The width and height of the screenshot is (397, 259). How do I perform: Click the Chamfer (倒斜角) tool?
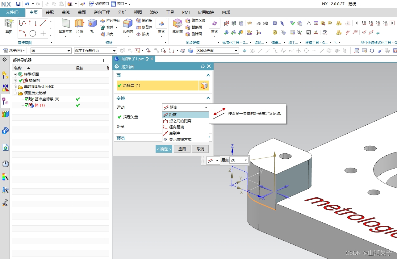click(x=144, y=20)
